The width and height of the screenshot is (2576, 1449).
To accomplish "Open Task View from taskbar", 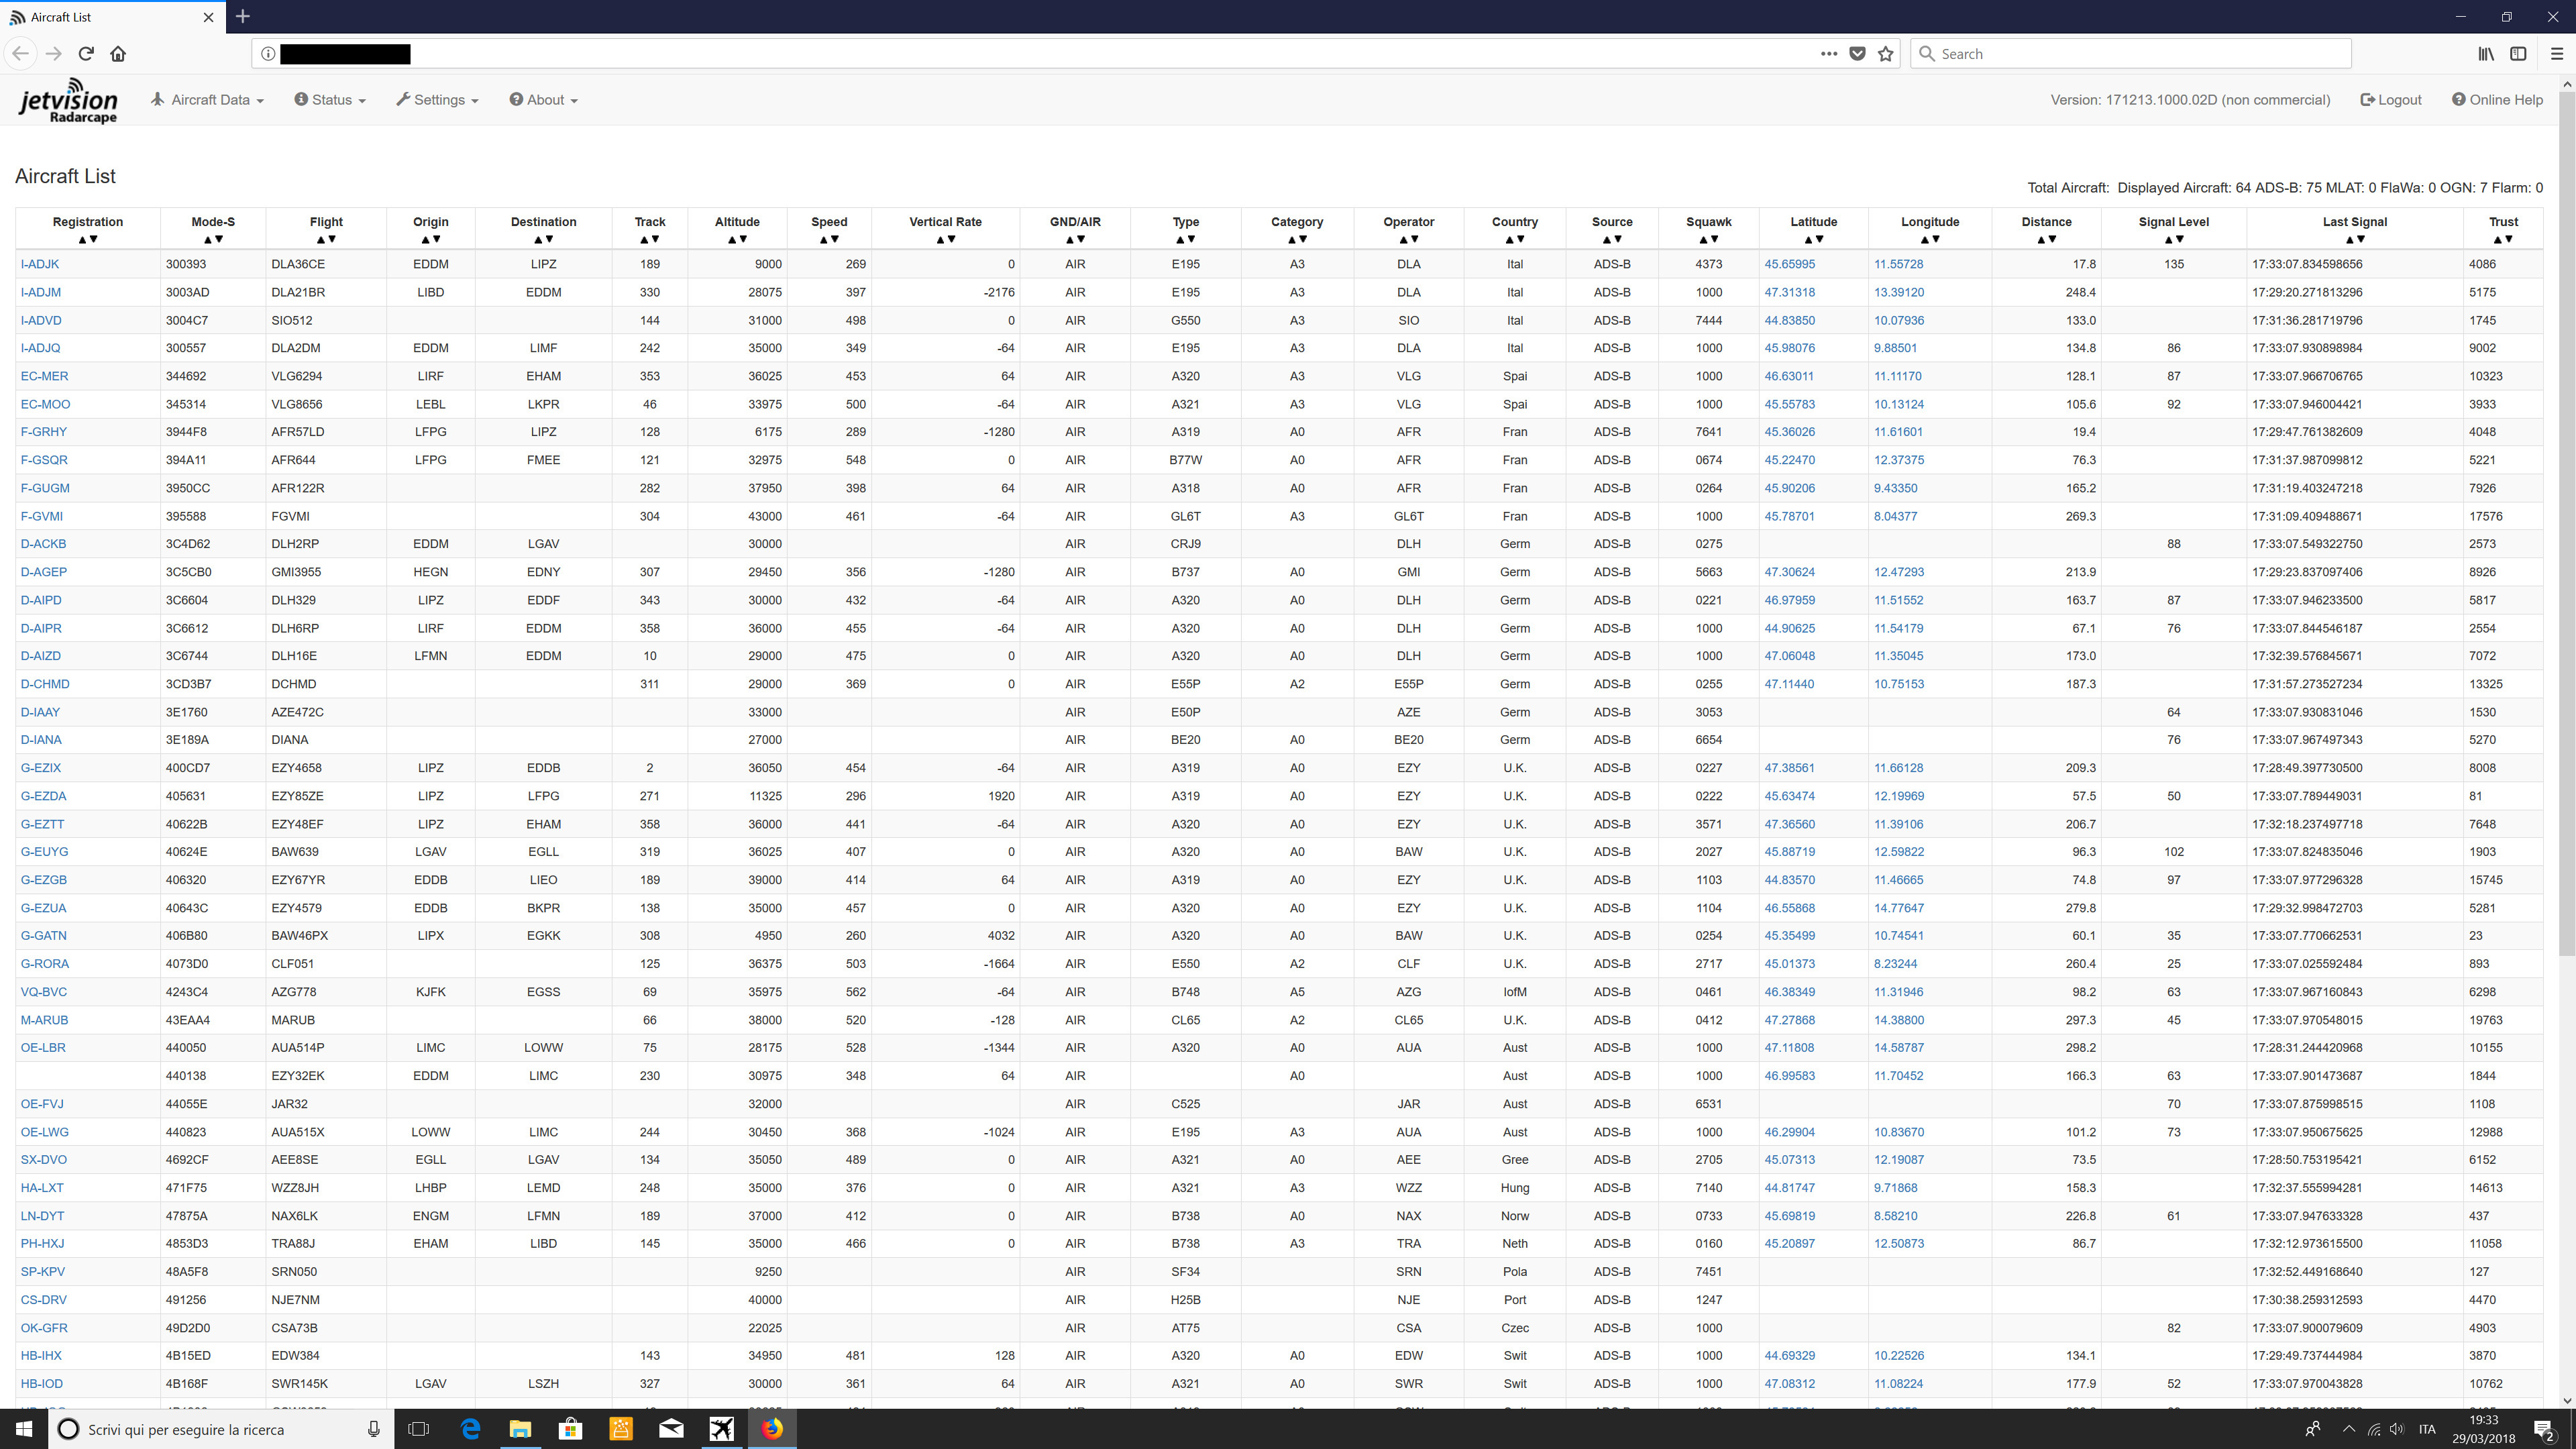I will [419, 1430].
